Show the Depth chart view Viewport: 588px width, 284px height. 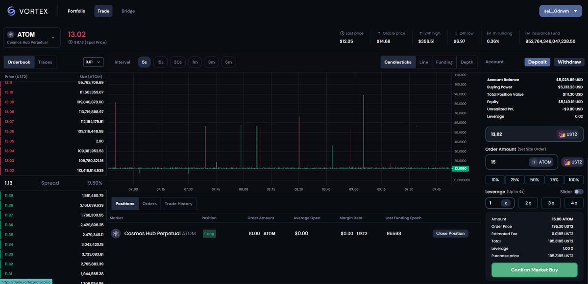coord(467,62)
